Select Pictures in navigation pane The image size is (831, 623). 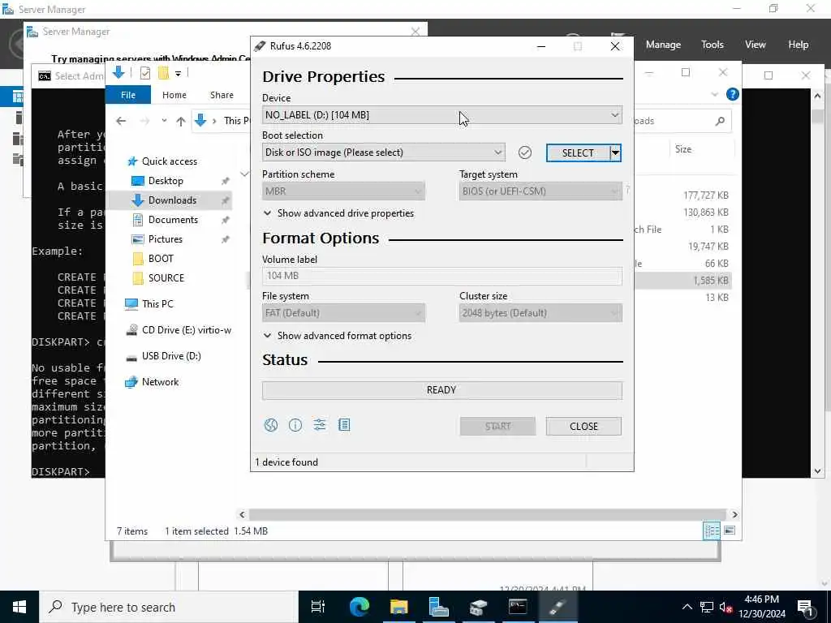(x=157, y=239)
